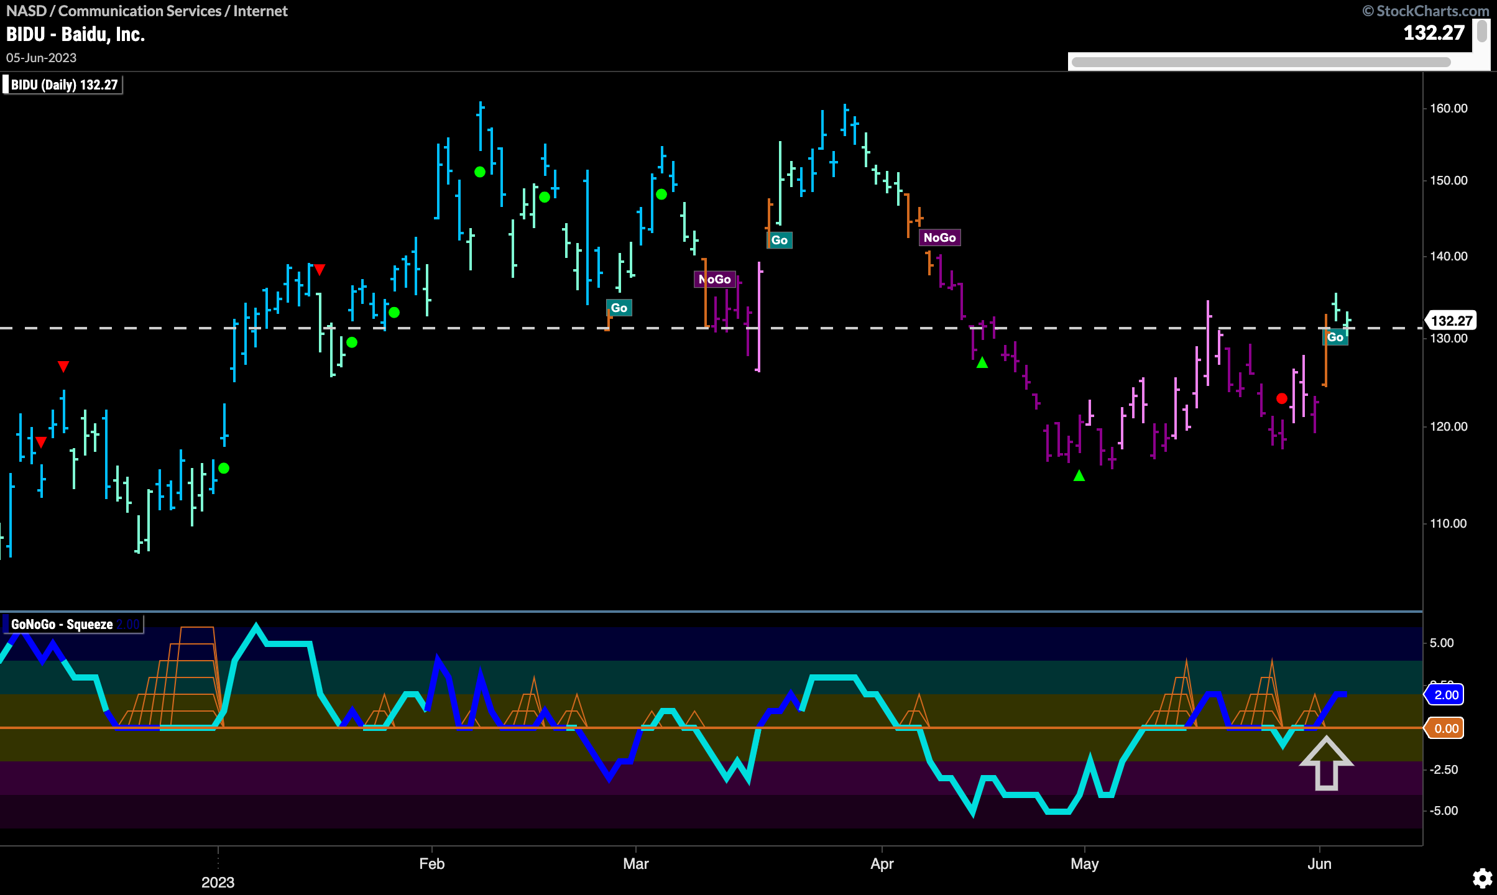The height and width of the screenshot is (895, 1497).
Task: Click the green circle marker near 150 in February
Action: [x=479, y=172]
